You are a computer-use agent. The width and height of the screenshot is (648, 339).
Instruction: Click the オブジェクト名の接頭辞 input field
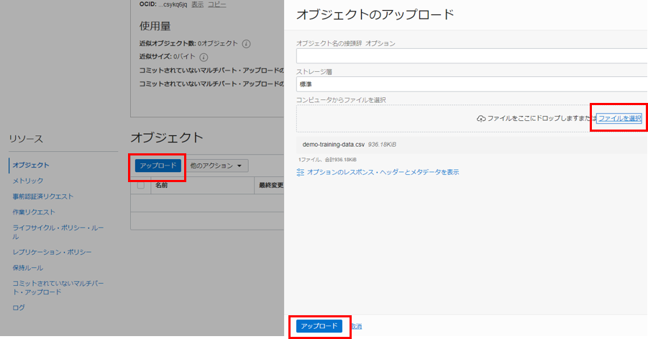click(x=471, y=55)
